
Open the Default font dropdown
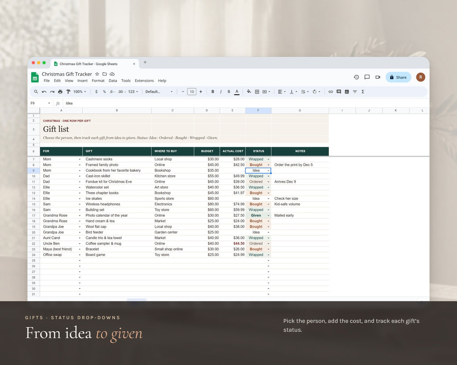click(x=159, y=92)
